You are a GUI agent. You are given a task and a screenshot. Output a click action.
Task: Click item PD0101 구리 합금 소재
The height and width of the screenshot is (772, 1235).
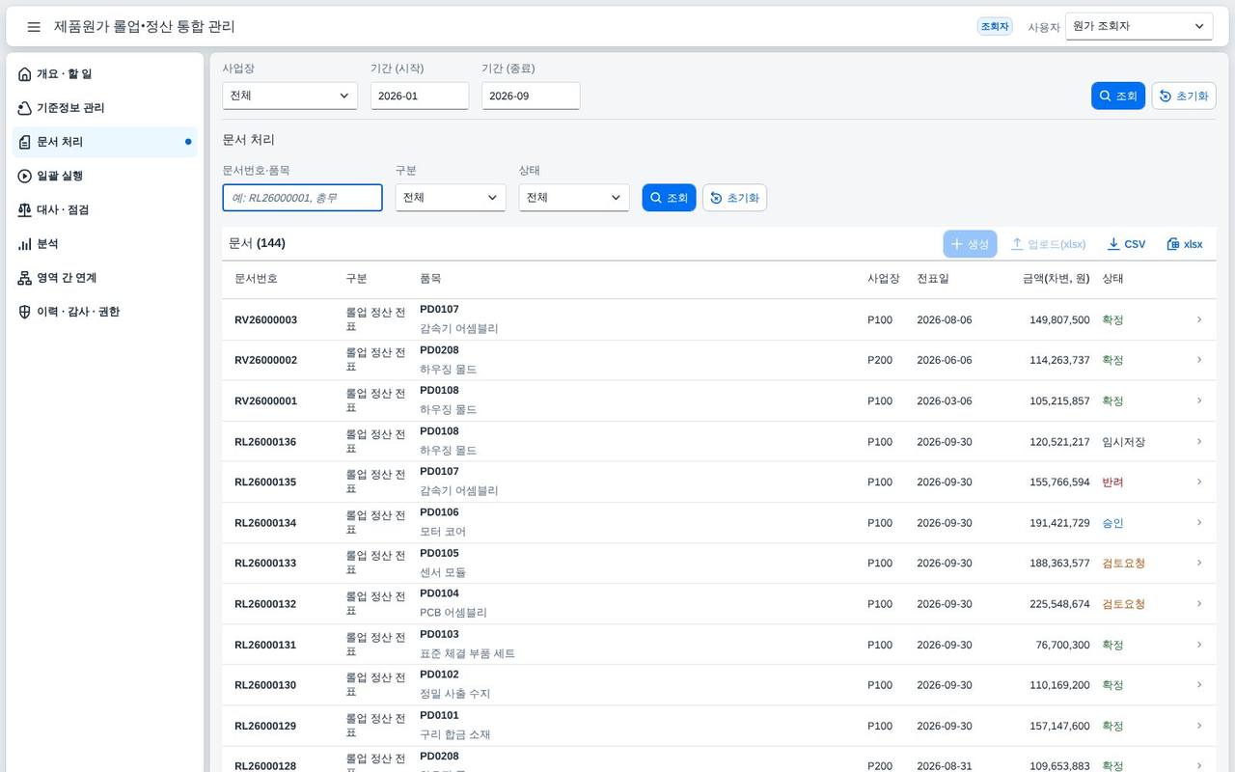(455, 725)
